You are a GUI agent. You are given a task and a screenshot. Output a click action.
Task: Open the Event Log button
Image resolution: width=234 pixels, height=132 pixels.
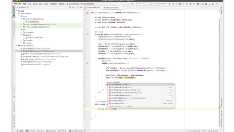coord(195,131)
